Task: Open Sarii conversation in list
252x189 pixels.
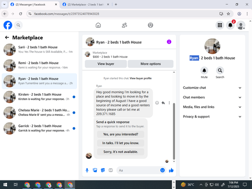Action: pyautogui.click(x=39, y=49)
